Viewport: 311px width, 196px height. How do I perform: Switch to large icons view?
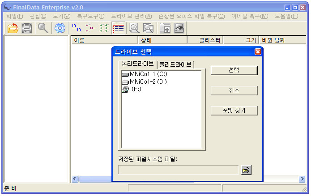click(x=77, y=28)
